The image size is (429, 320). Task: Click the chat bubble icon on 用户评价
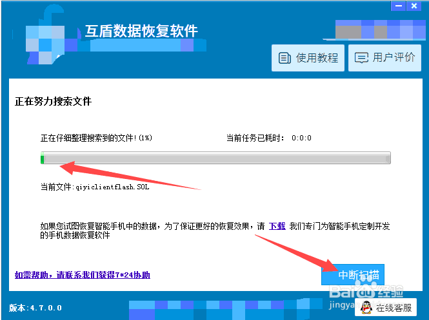point(361,57)
